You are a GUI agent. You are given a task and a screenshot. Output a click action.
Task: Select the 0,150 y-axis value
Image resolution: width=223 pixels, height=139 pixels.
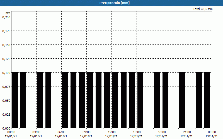click(x=6, y=45)
